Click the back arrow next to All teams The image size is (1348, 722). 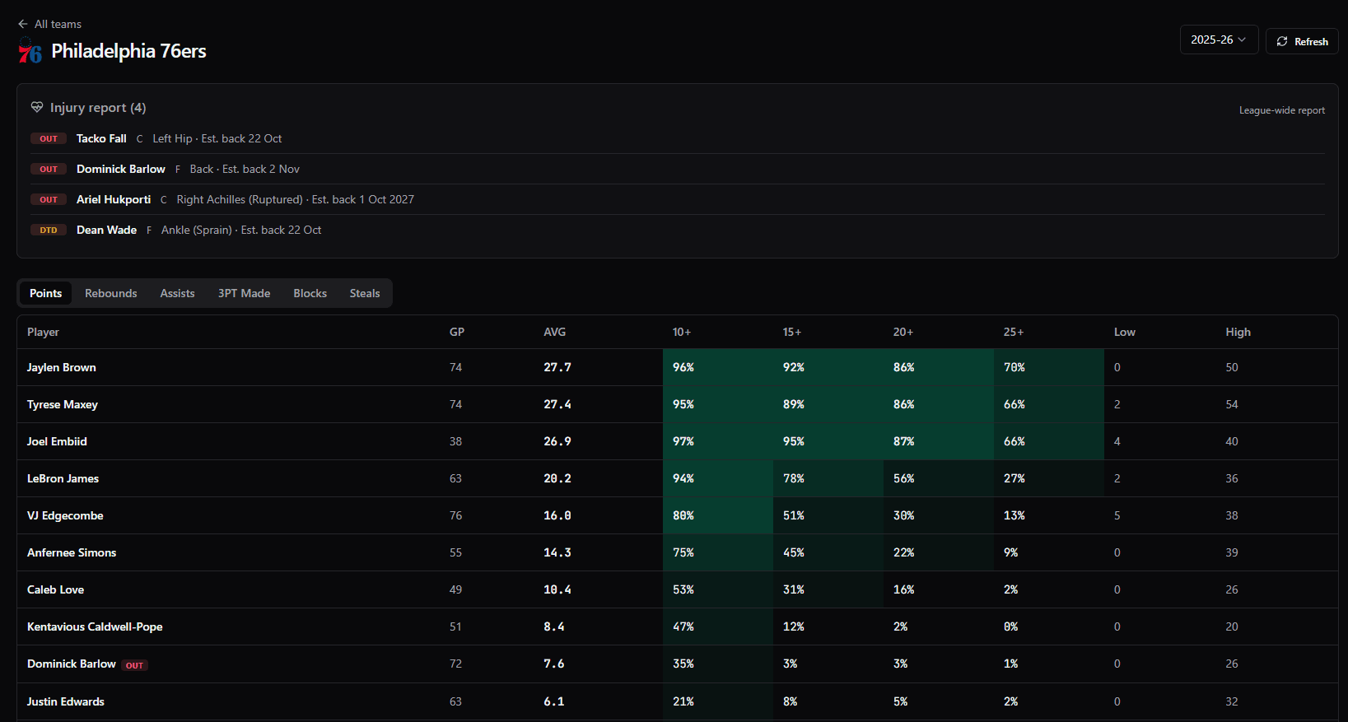23,24
